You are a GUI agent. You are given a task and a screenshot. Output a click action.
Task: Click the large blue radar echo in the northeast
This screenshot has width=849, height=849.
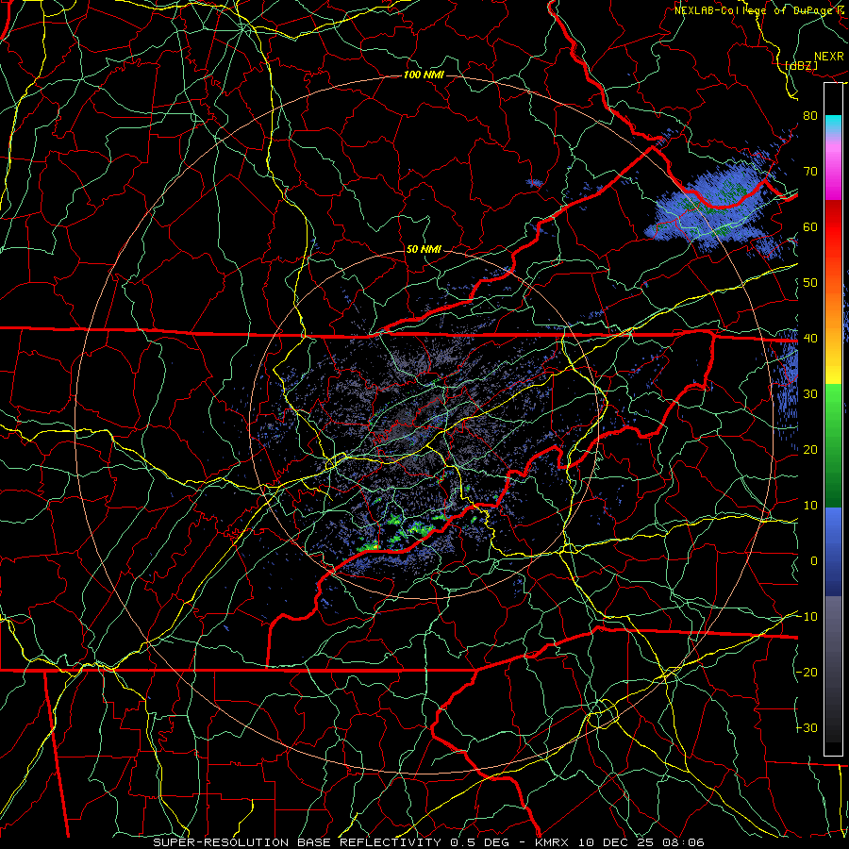pyautogui.click(x=712, y=208)
